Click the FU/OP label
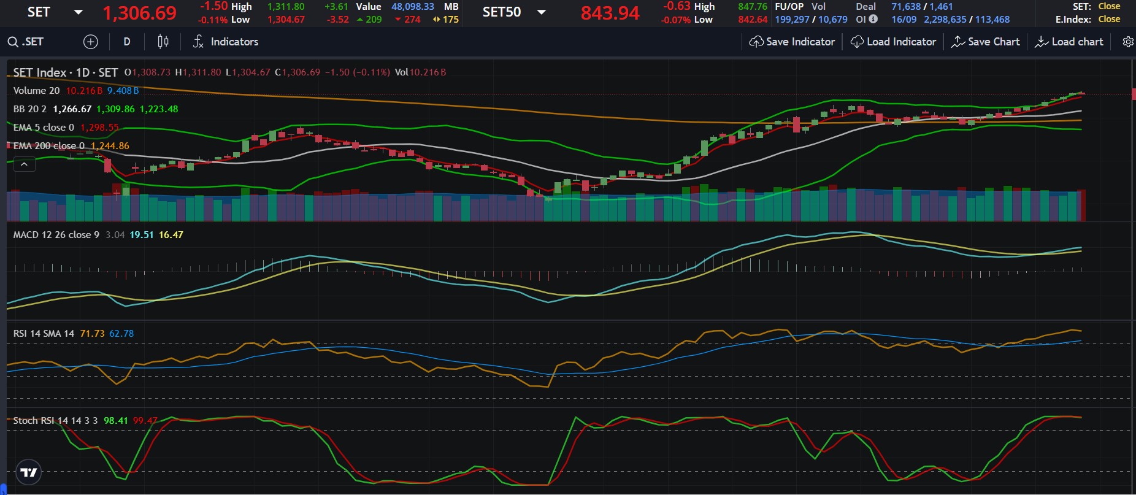Viewport: 1136px width, 495px height. click(789, 7)
